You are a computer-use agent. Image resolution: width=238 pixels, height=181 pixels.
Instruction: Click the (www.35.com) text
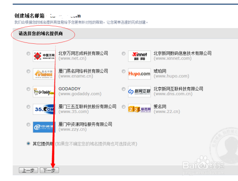[x=73, y=111]
